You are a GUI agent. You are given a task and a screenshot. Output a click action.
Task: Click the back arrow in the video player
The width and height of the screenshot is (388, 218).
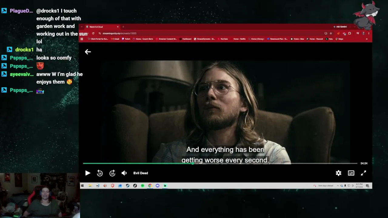coord(88,52)
